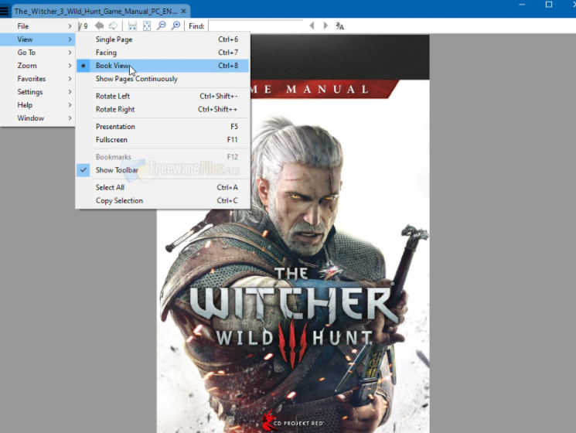Expand the Zoom submenu
This screenshot has width=576, height=433.
click(37, 66)
